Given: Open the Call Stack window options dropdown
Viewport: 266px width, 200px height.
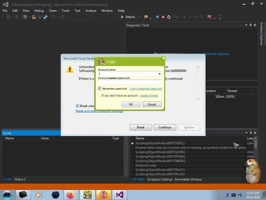Looking at the screenshot, I should tap(247, 133).
